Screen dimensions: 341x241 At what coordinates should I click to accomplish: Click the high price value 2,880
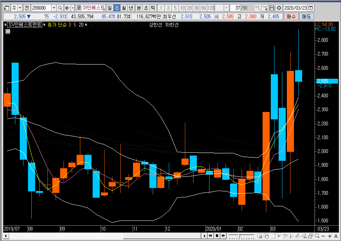click(x=251, y=16)
